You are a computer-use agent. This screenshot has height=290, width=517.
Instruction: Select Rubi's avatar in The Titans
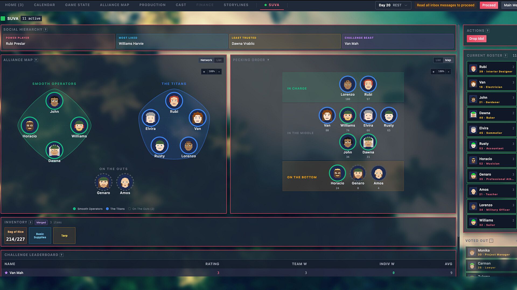coord(174,101)
